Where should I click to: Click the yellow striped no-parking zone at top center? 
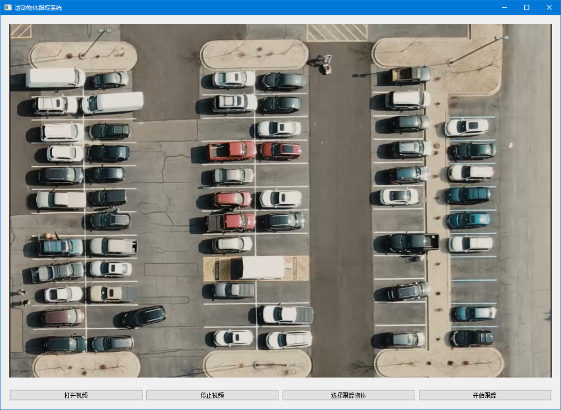coord(337,32)
